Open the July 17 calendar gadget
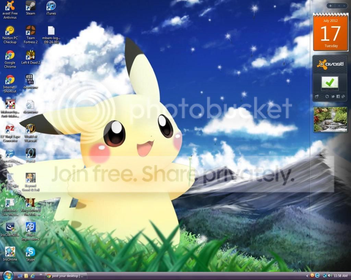 [x=330, y=32]
